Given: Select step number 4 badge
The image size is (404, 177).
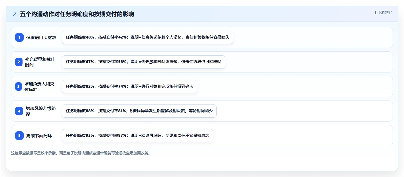Looking at the screenshot, I should pyautogui.click(x=19, y=111).
